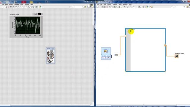Show Context Help from Front Panel toolbar

coord(86,7)
